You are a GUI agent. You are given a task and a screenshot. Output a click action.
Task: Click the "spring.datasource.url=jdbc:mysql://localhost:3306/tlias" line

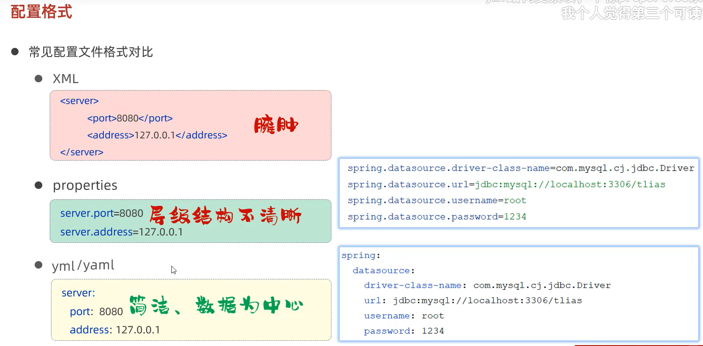[x=506, y=185]
